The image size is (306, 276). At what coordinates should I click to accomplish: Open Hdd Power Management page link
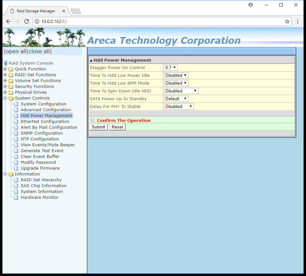click(x=46, y=116)
